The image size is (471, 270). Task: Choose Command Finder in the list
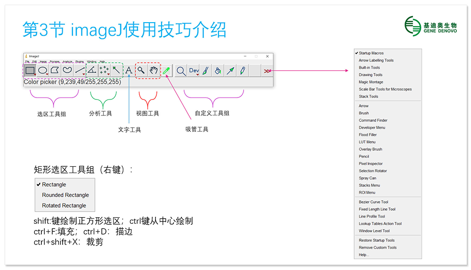(388, 120)
